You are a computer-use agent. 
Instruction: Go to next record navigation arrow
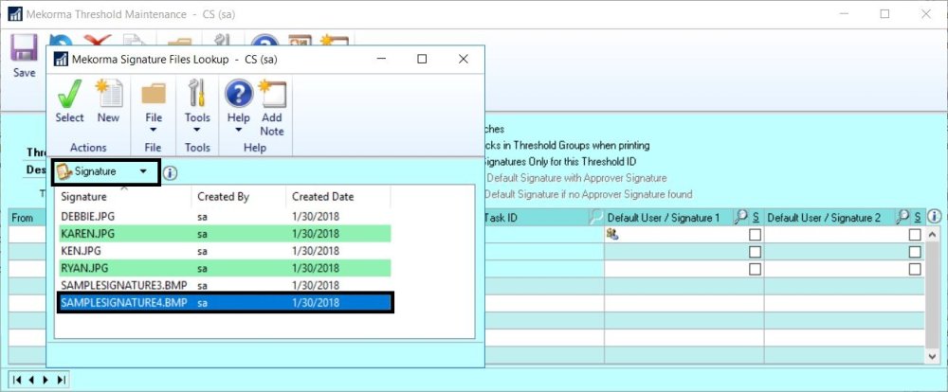(46, 380)
